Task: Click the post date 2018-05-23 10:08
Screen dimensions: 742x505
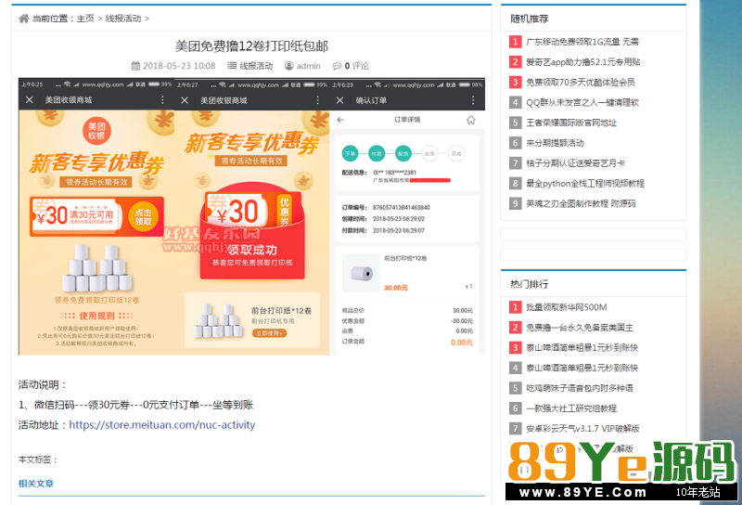Action: point(179,66)
